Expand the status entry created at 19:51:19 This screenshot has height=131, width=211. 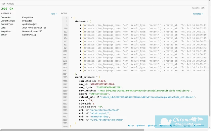click(x=81, y=51)
